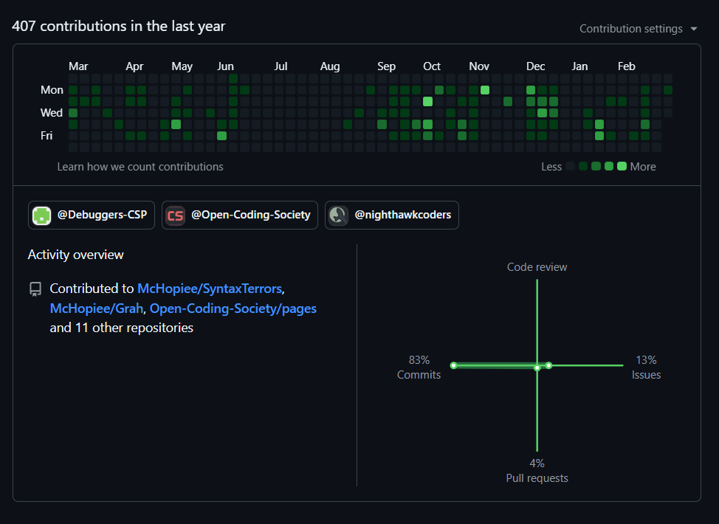Click the bright green contribution square under Oct
The height and width of the screenshot is (524, 719).
[x=427, y=101]
